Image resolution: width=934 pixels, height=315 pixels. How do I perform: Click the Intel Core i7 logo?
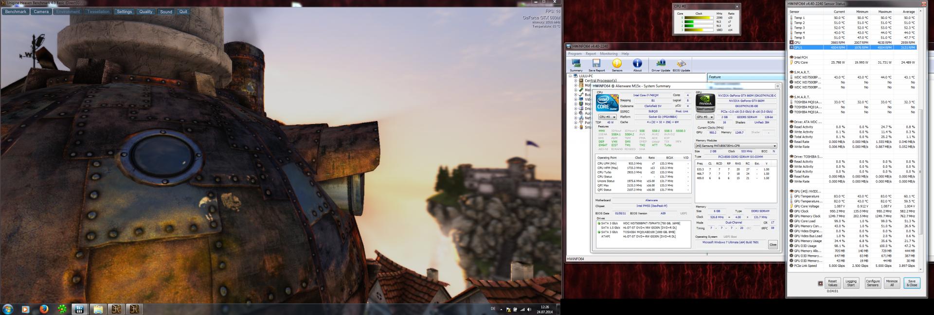click(x=607, y=103)
